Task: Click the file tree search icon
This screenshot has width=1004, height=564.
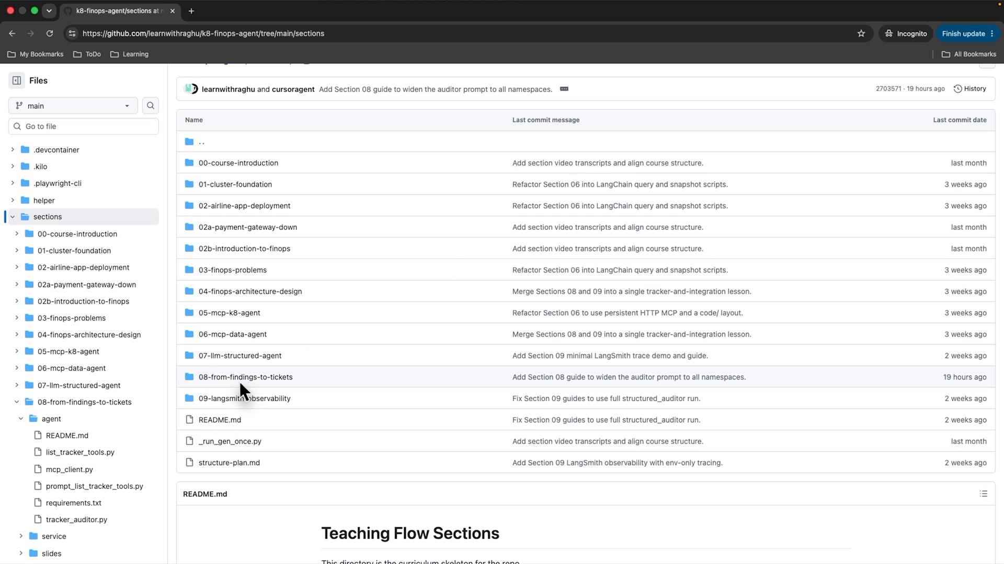Action: [x=151, y=105]
